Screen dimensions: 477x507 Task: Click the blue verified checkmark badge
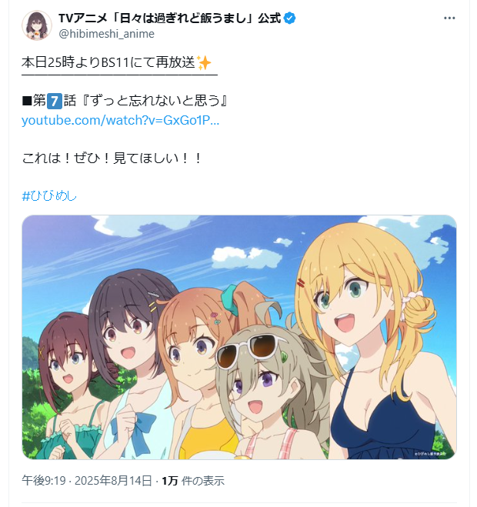(289, 18)
